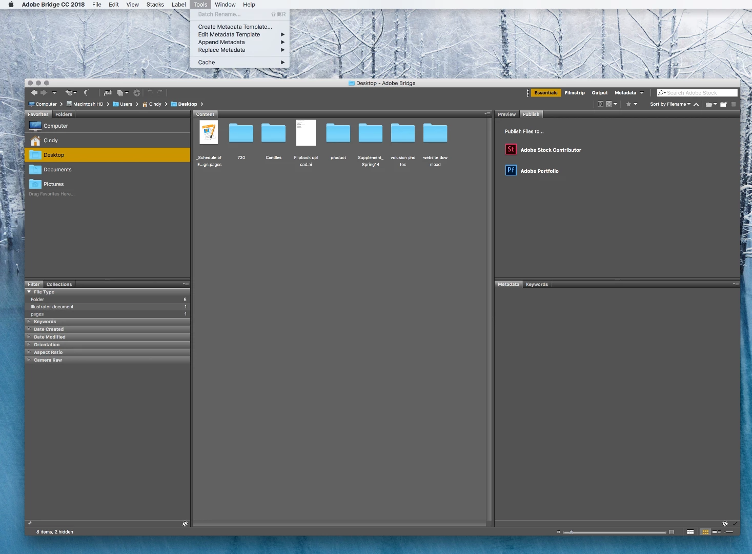
Task: Click Adobe Stock Contributor link
Action: point(551,150)
